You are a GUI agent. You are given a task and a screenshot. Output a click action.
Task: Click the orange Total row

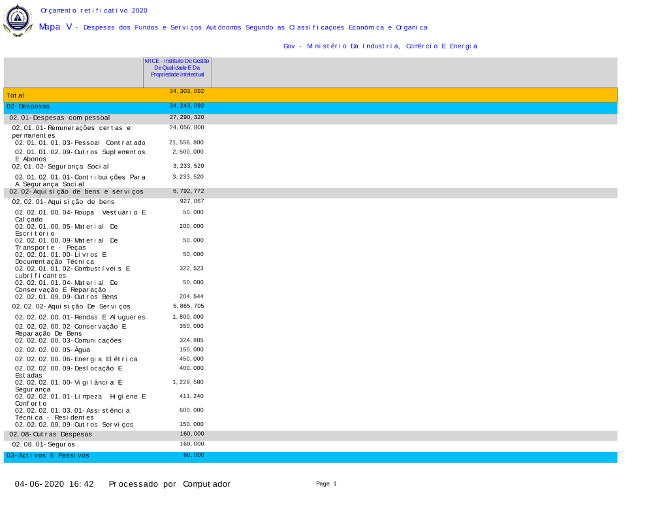(x=310, y=95)
